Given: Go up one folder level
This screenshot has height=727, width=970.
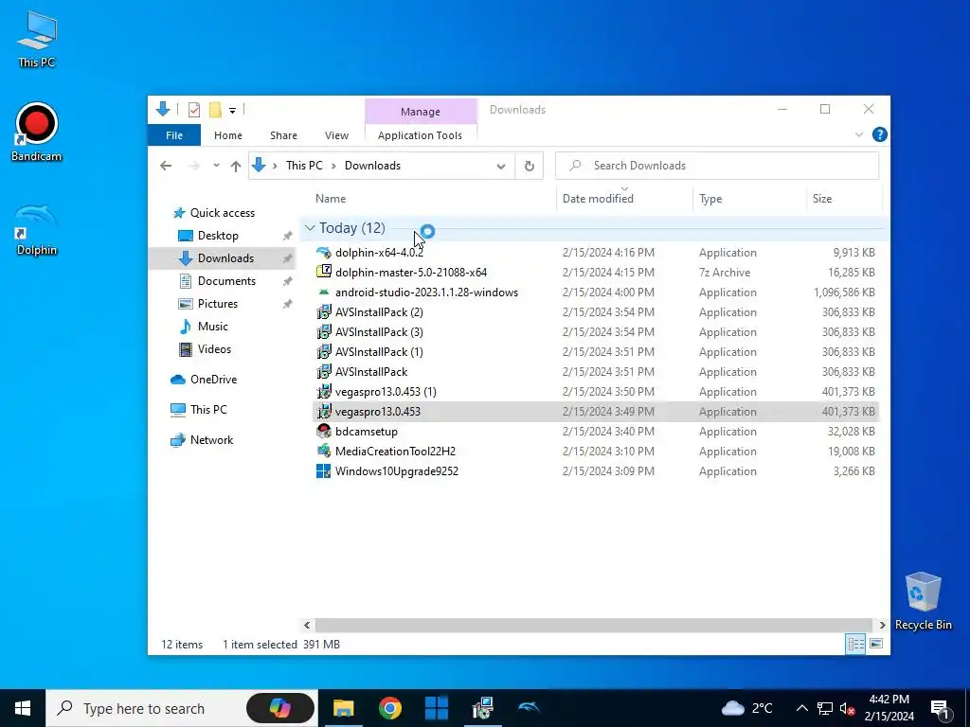Looking at the screenshot, I should click(x=236, y=166).
